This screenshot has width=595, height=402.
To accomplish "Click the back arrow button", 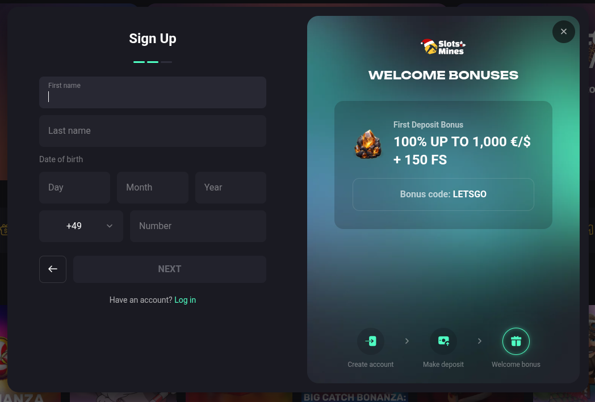I will pos(53,269).
